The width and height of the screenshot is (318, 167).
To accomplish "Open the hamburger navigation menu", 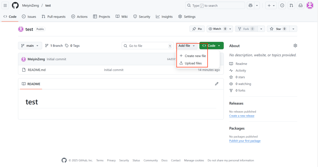I will (x=5, y=6).
